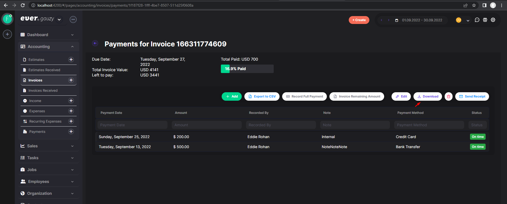Go to previous date range arrow
The height and width of the screenshot is (204, 507).
(x=382, y=20)
